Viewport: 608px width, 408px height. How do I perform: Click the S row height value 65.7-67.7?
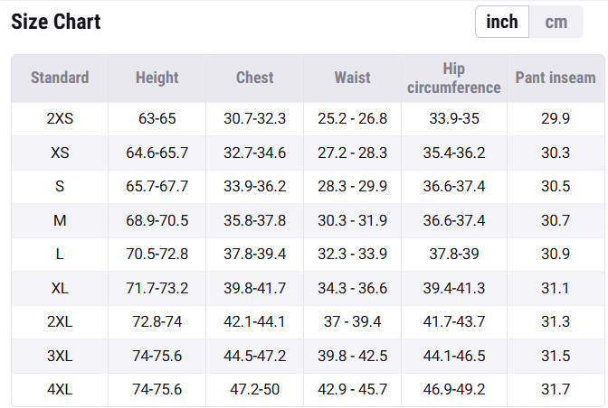pyautogui.click(x=157, y=187)
